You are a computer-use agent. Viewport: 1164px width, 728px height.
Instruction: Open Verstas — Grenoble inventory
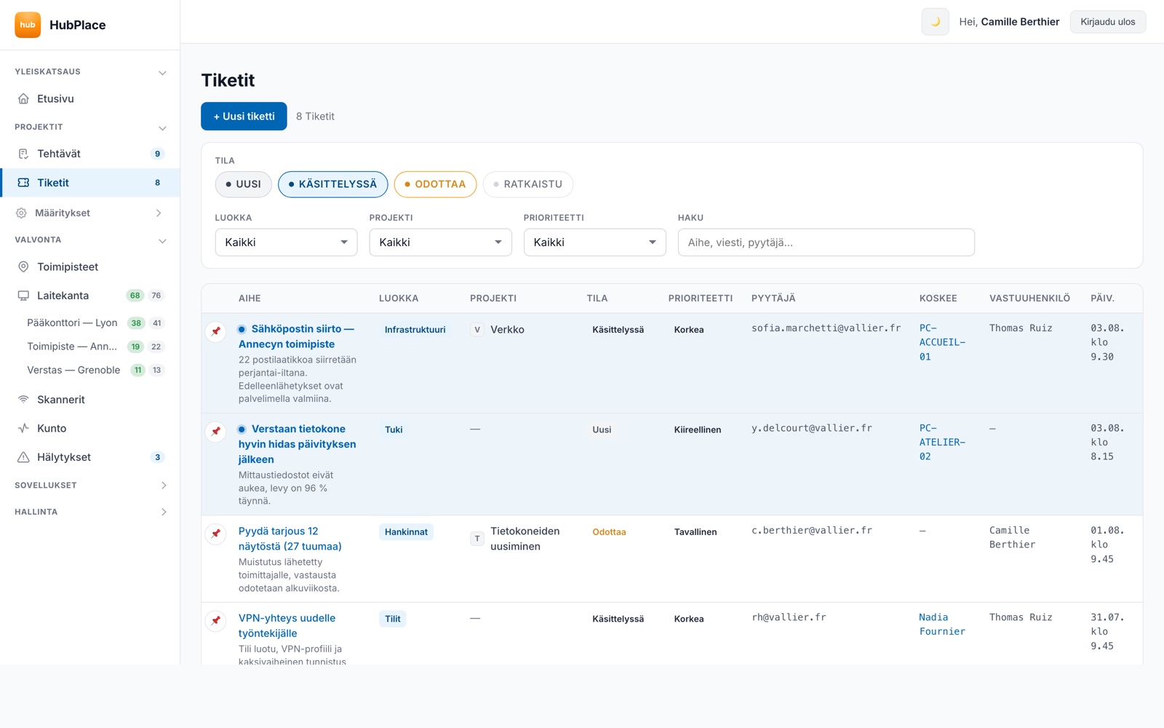(90, 370)
